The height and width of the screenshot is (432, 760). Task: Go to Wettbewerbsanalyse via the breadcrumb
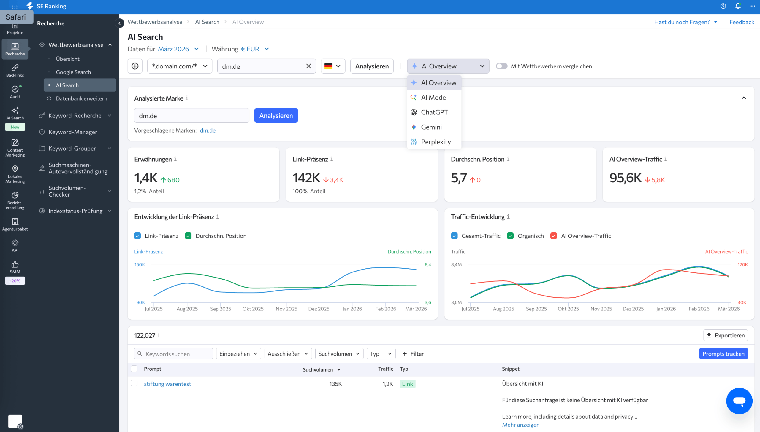pyautogui.click(x=155, y=22)
